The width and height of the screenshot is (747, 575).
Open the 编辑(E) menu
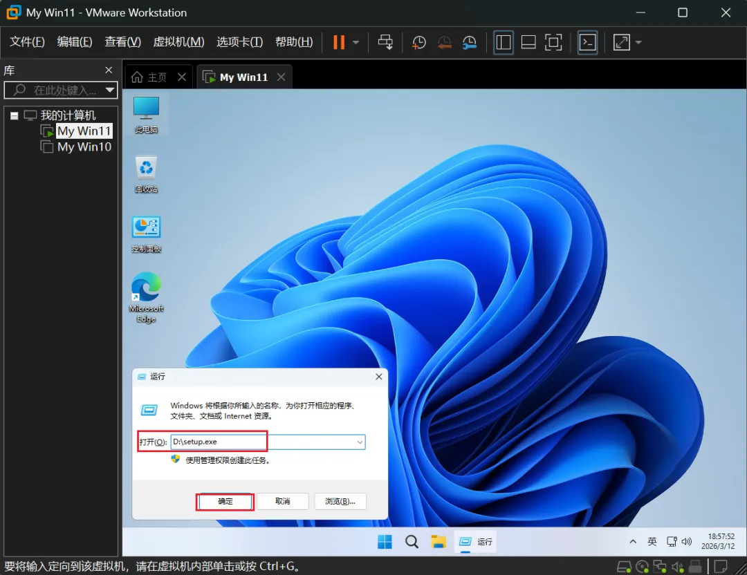75,42
